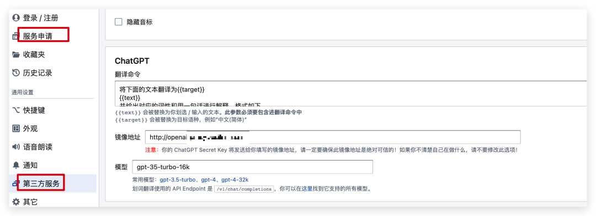The height and width of the screenshot is (216, 596).
Task: Click the folder icon next to 收藏夹
Action: tap(15, 55)
